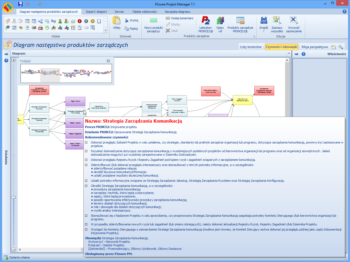The height and width of the screenshot is (262, 350).
Task: Click Zadania własne in the status bar
Action: pyautogui.click(x=20, y=257)
